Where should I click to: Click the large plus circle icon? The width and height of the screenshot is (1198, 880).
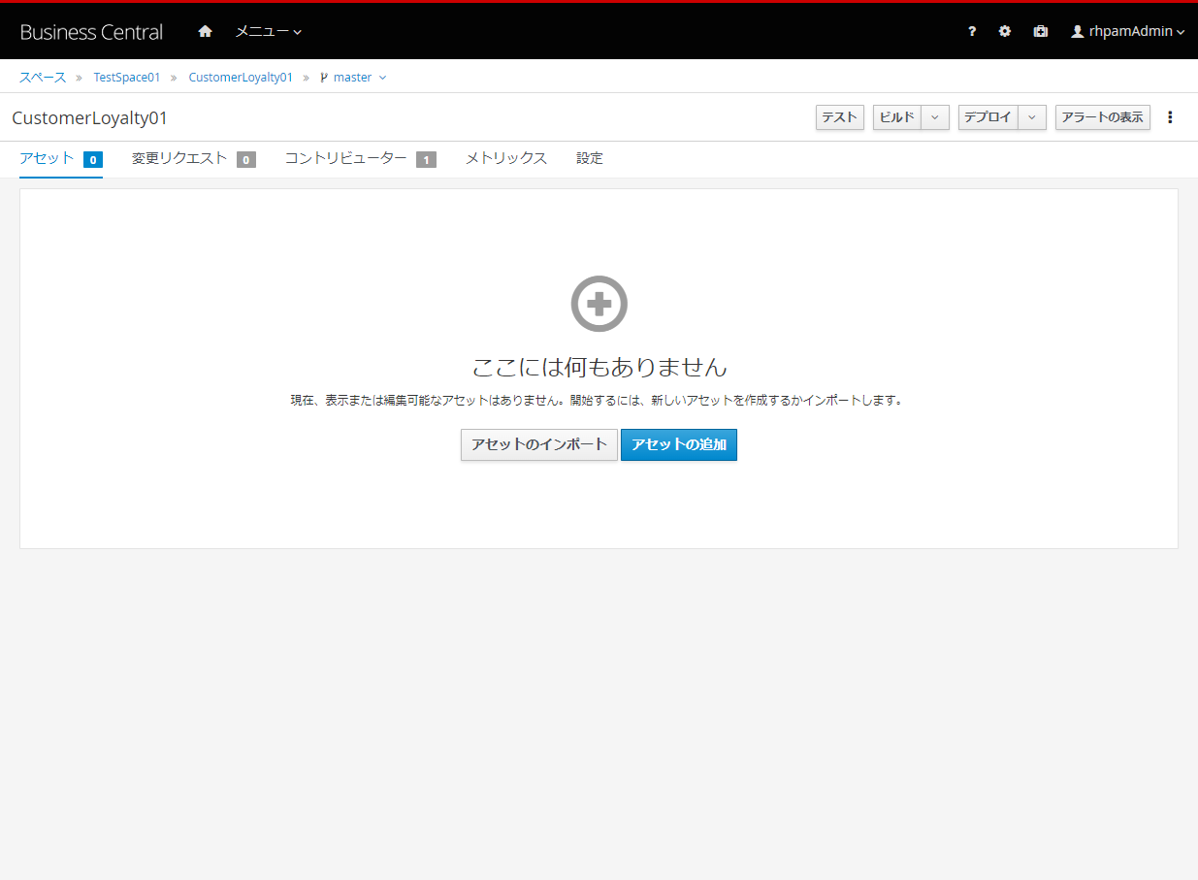coord(599,304)
